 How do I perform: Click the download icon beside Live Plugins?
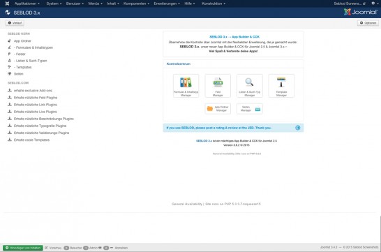[10, 111]
